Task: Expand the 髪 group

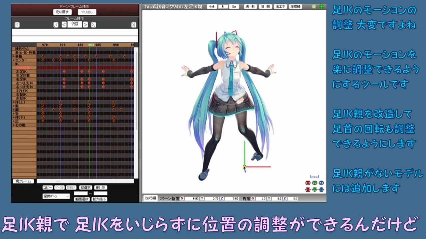Action: click(13, 106)
